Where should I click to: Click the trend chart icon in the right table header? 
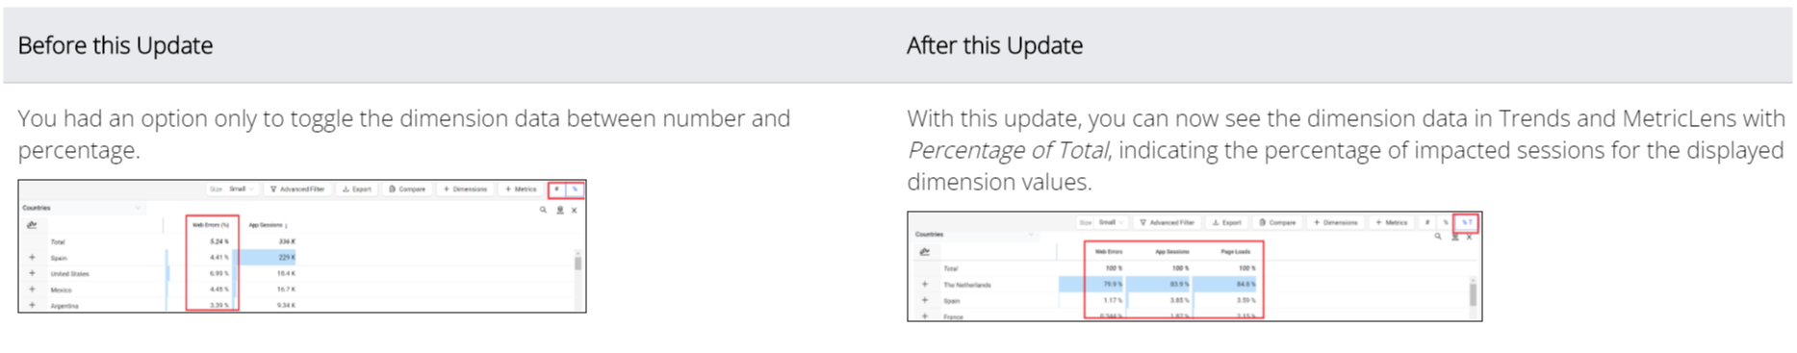pos(925,252)
